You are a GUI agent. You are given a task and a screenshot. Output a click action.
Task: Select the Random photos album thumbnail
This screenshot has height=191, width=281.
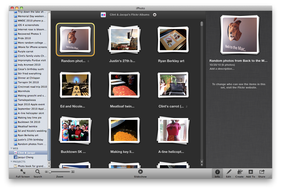pos(75,40)
